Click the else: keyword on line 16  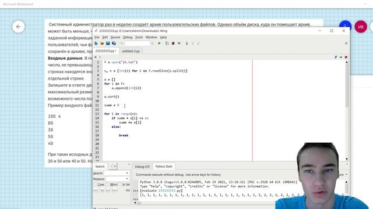click(116, 127)
